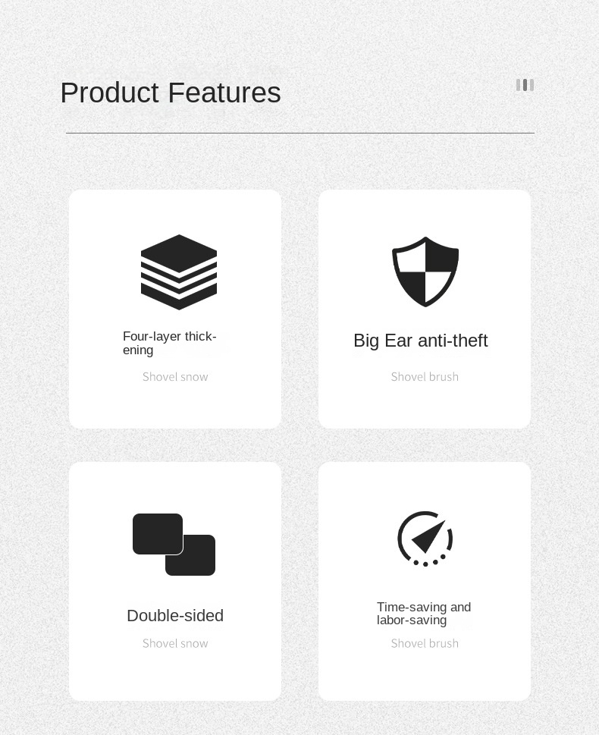Open the Four-layer thickening feature card
Viewport: 599px width, 735px height.
click(175, 309)
